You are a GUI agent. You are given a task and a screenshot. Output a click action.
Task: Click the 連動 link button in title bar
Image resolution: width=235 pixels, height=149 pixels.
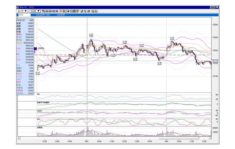(212, 7)
